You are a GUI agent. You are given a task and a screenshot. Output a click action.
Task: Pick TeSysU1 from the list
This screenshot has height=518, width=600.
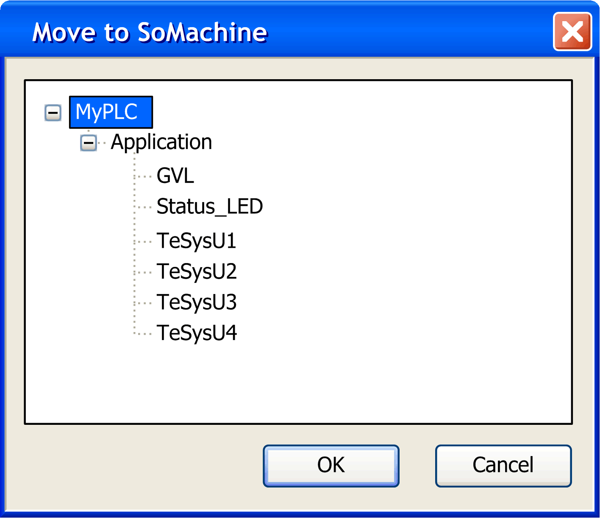tap(196, 241)
